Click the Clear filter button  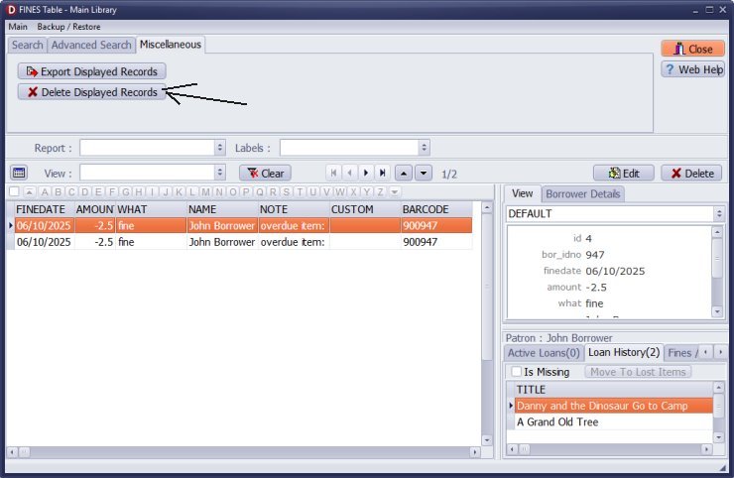[x=265, y=173]
